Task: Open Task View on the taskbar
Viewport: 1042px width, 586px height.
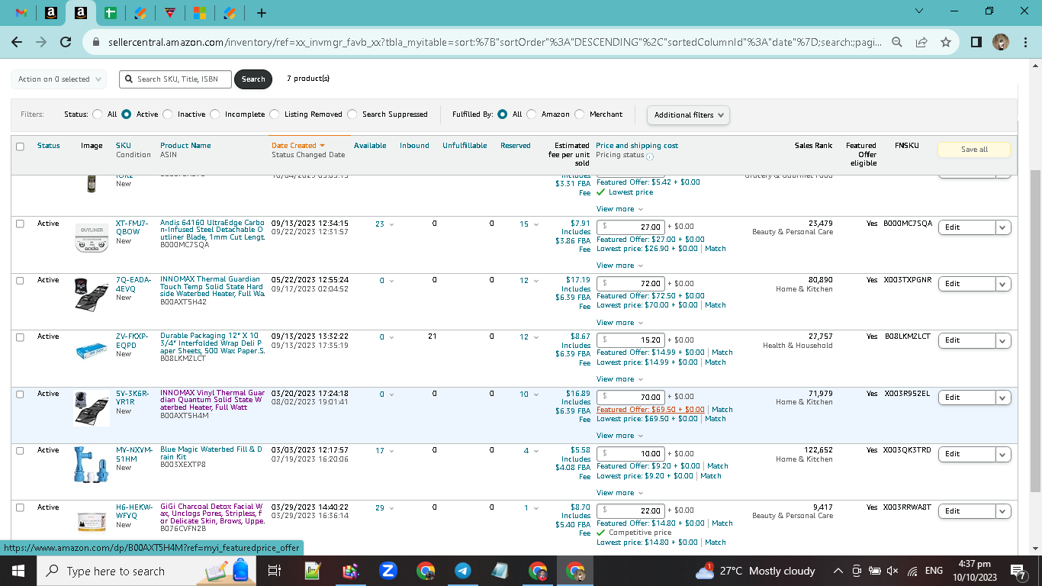Action: point(275,571)
